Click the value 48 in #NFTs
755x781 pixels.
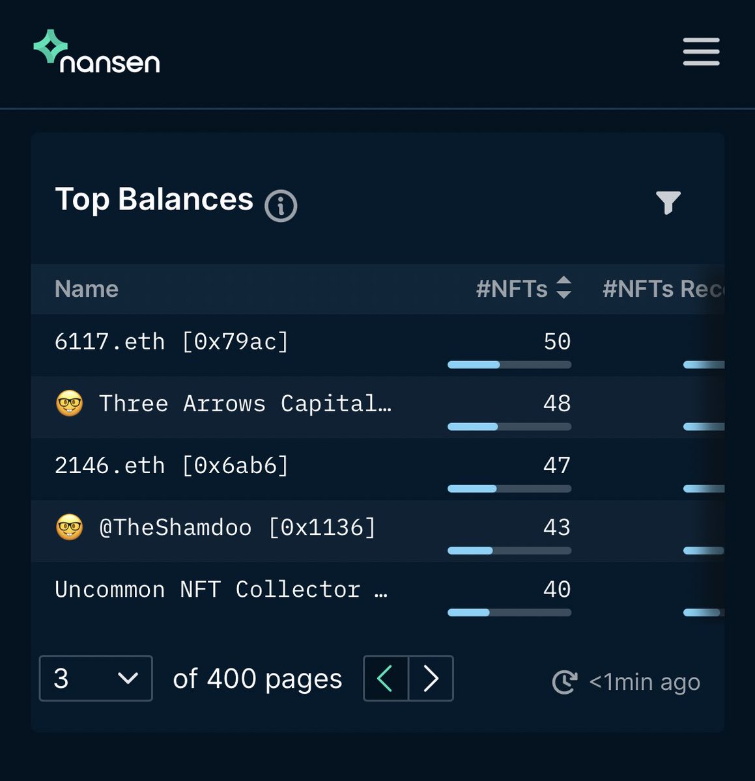click(x=557, y=404)
